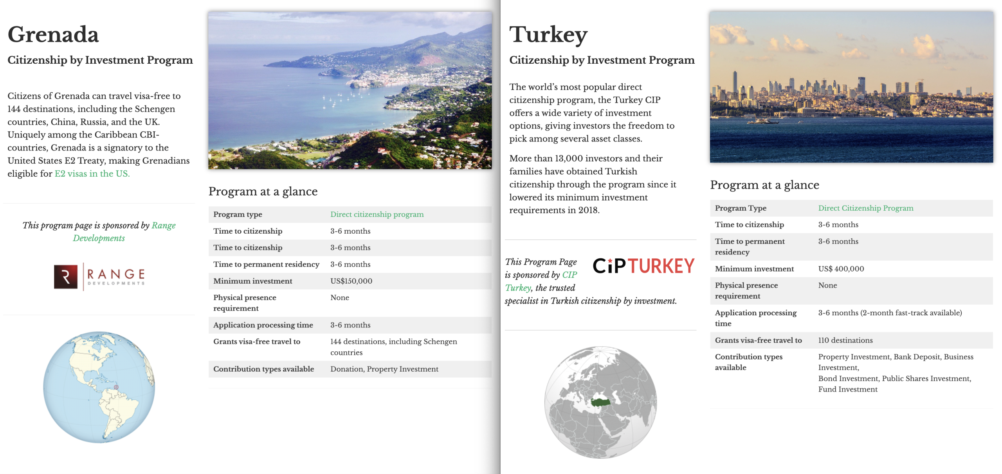Click Grenada's Donation, Property Investment cell
The image size is (1002, 474).
(x=384, y=369)
